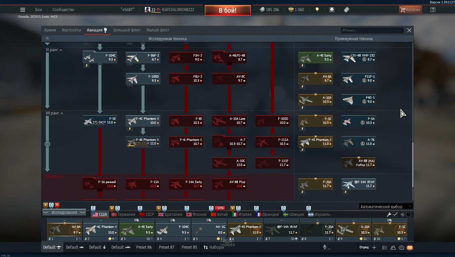Open player profile IEATCHILDREN8222
This screenshot has height=257, width=455.
(169, 10)
